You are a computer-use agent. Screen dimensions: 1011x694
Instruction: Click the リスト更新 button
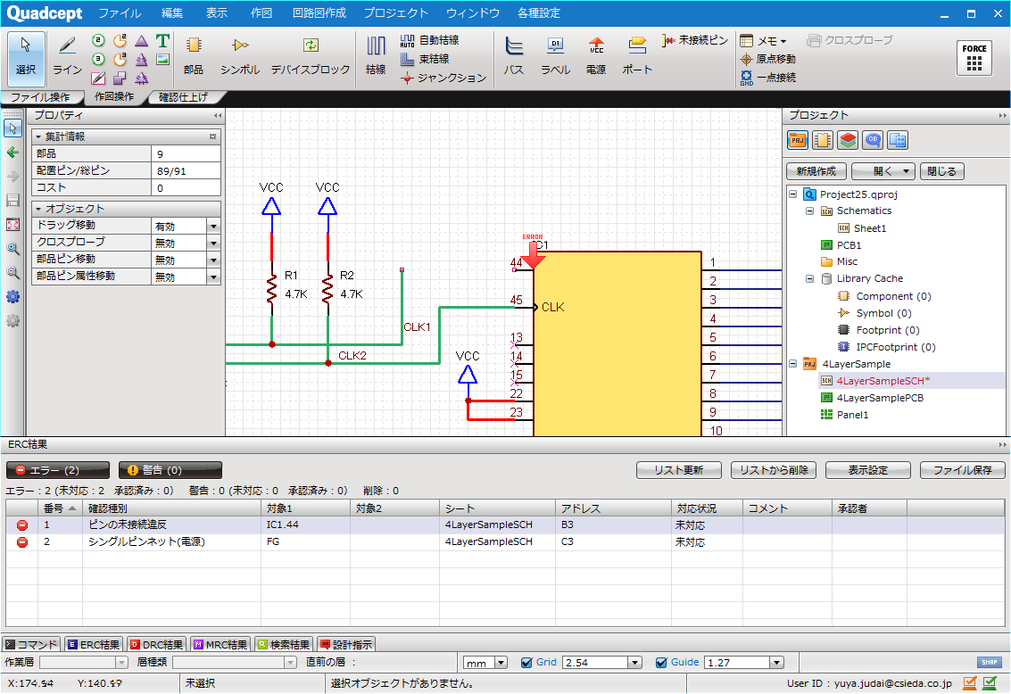click(x=678, y=470)
